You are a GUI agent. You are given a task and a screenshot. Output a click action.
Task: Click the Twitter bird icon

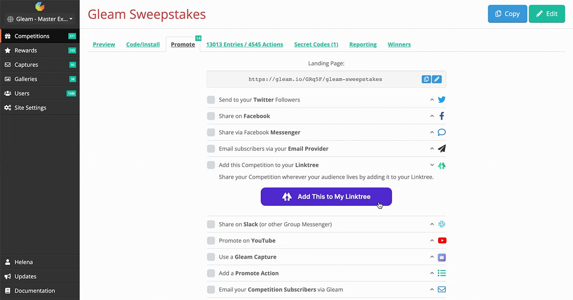tap(442, 100)
